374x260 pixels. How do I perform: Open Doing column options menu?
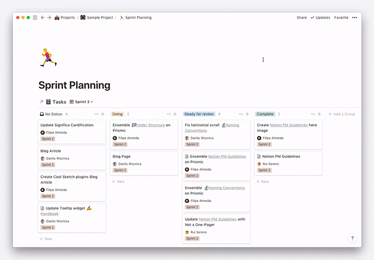(x=169, y=114)
